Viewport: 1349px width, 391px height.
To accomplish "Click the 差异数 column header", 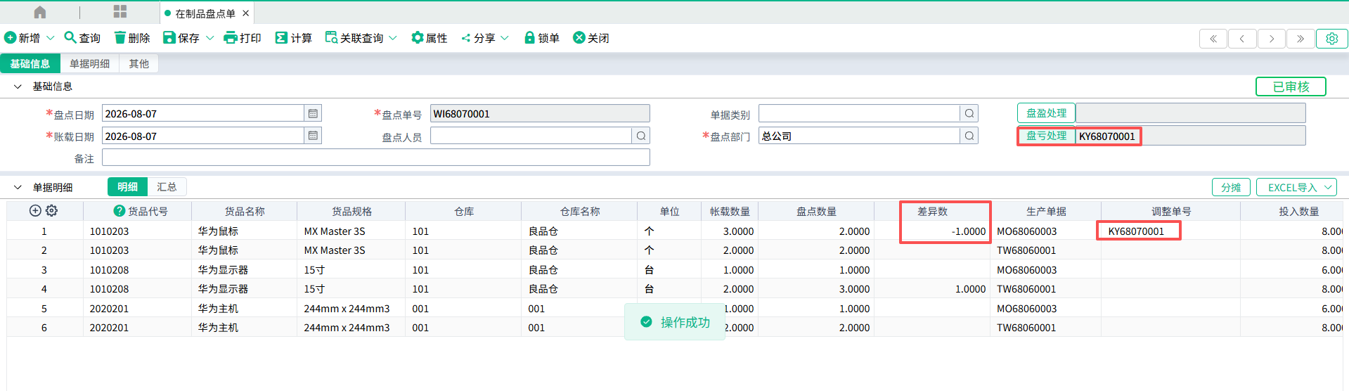I will point(932,211).
